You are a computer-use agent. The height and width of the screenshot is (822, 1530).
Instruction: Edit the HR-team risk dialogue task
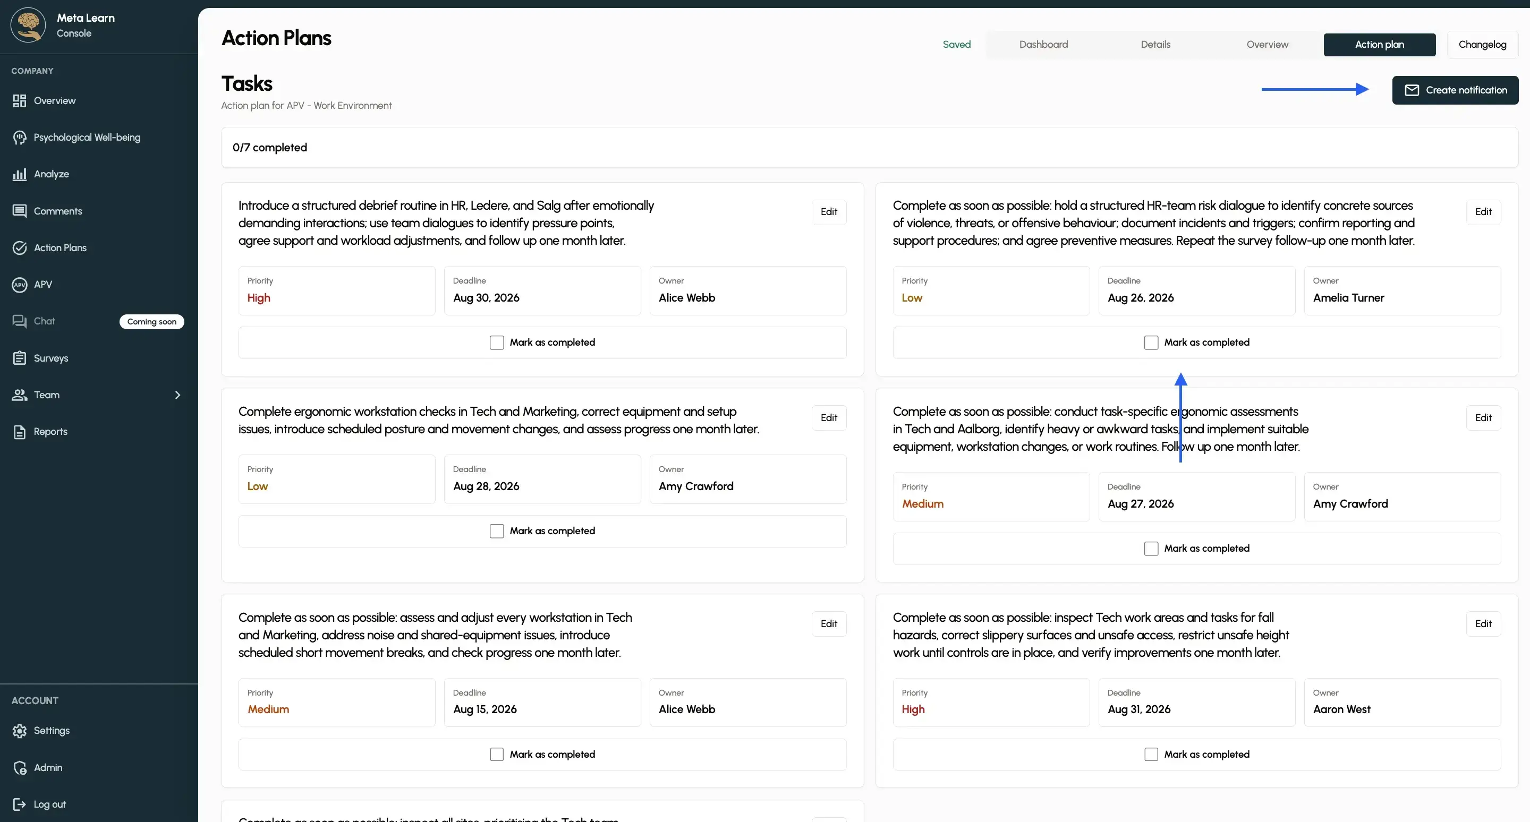(x=1483, y=212)
